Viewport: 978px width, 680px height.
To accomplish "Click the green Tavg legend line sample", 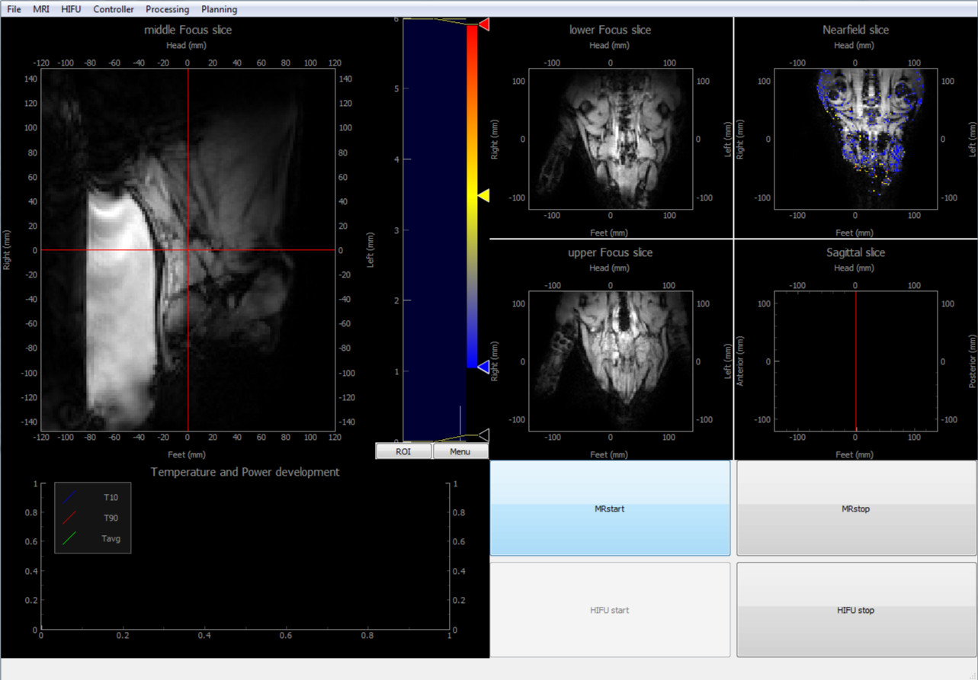I will [69, 538].
